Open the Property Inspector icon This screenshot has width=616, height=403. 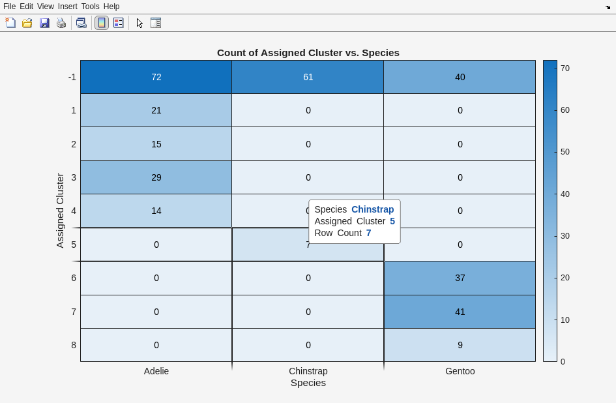[156, 23]
